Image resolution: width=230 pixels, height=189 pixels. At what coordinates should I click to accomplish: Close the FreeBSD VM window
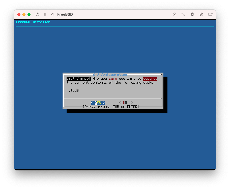point(19,14)
